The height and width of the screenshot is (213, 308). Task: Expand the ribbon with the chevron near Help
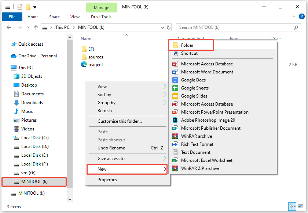pos(294,16)
